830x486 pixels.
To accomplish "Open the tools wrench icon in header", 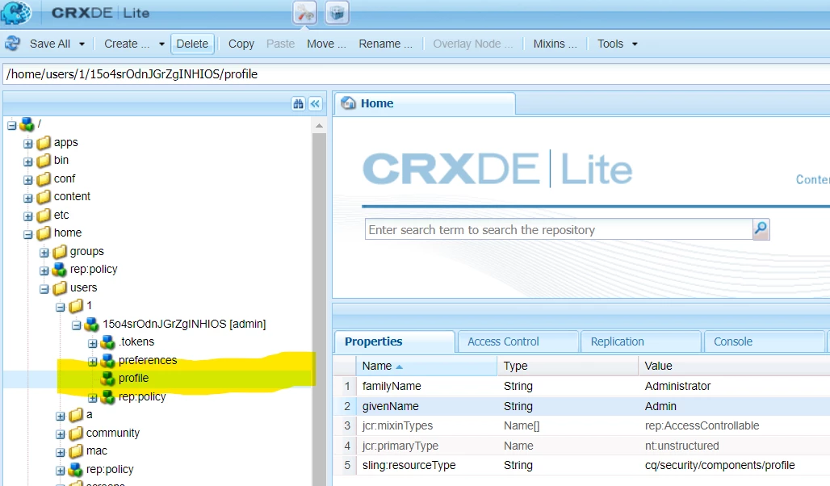I will [305, 13].
